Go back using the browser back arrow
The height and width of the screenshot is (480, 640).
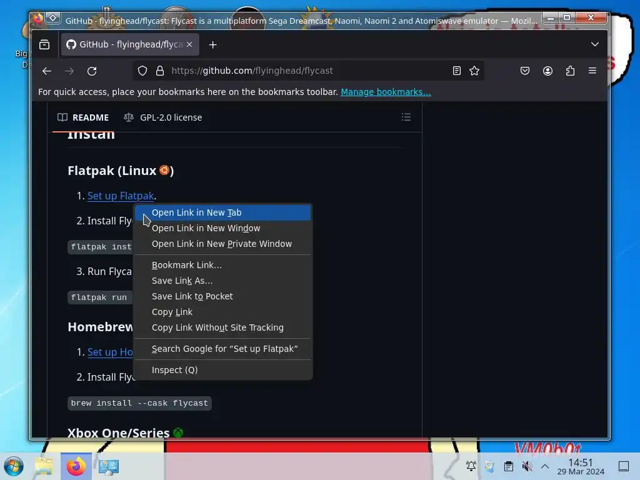46,71
